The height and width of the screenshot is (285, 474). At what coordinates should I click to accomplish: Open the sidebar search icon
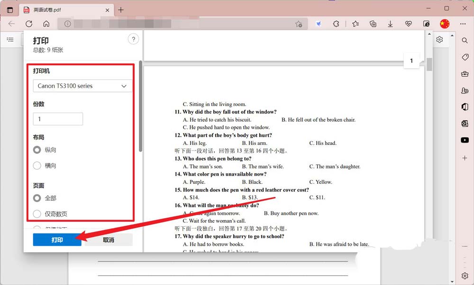click(465, 40)
